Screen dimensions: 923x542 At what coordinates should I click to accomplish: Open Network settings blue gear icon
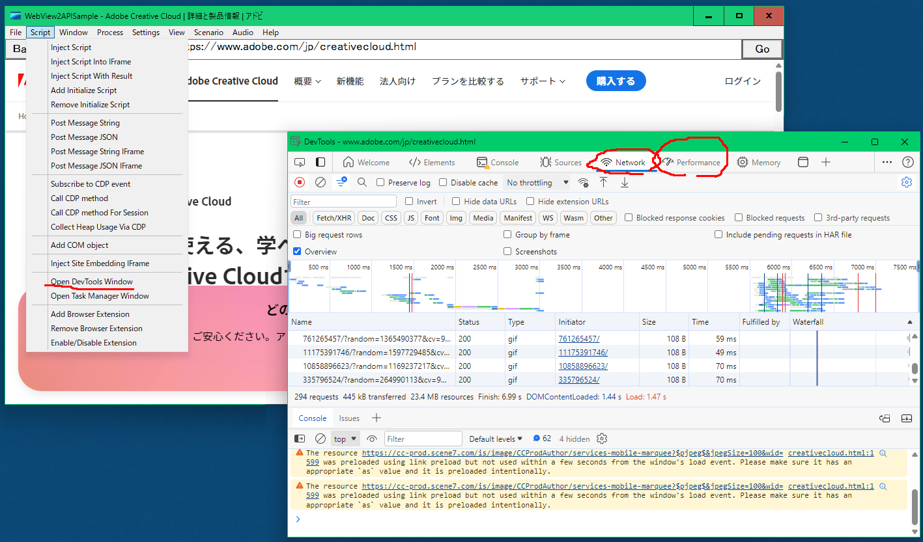[x=907, y=182]
